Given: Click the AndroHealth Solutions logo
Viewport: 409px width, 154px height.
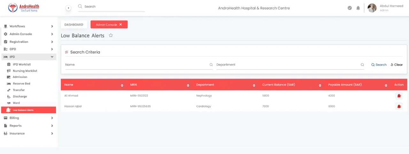Looking at the screenshot, I should (x=23, y=8).
